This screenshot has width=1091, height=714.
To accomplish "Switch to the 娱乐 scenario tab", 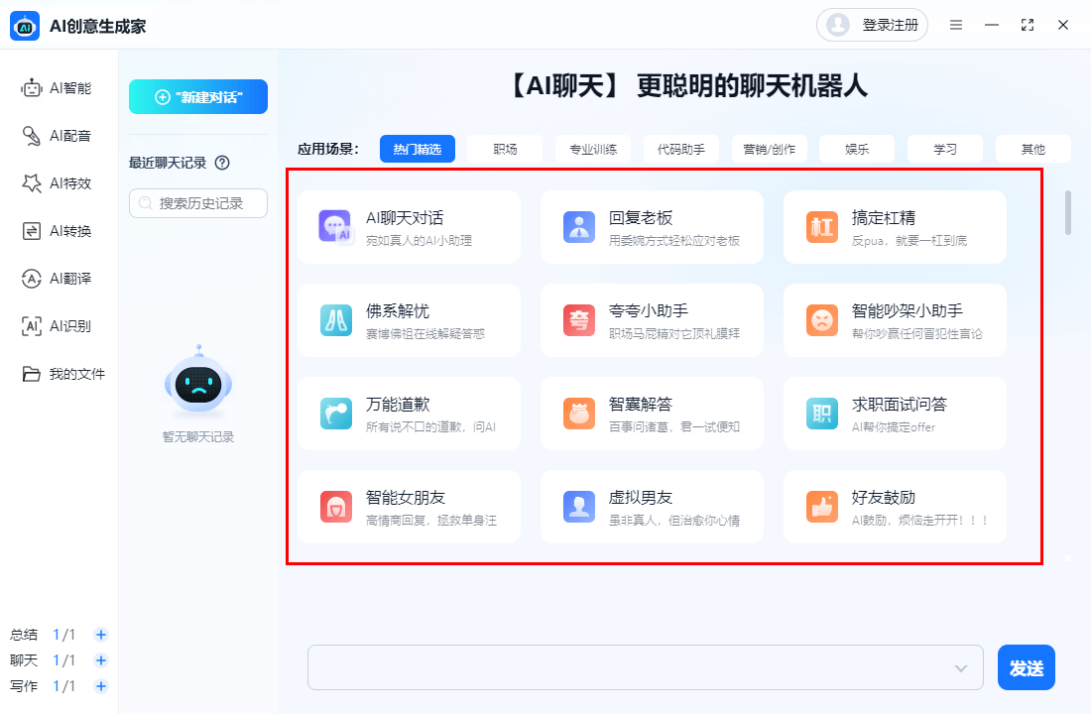I will 857,149.
